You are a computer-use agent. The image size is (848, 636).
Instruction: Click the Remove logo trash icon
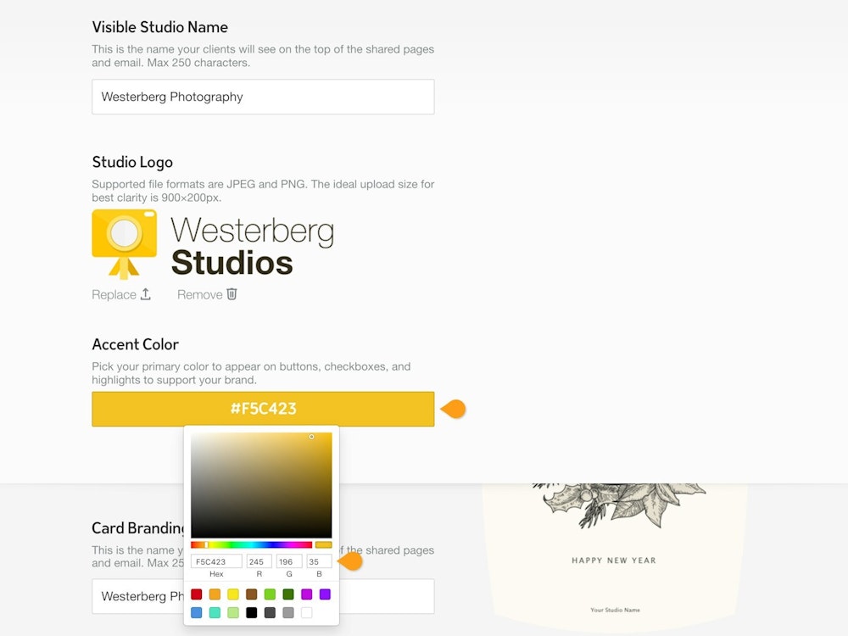[x=232, y=294]
